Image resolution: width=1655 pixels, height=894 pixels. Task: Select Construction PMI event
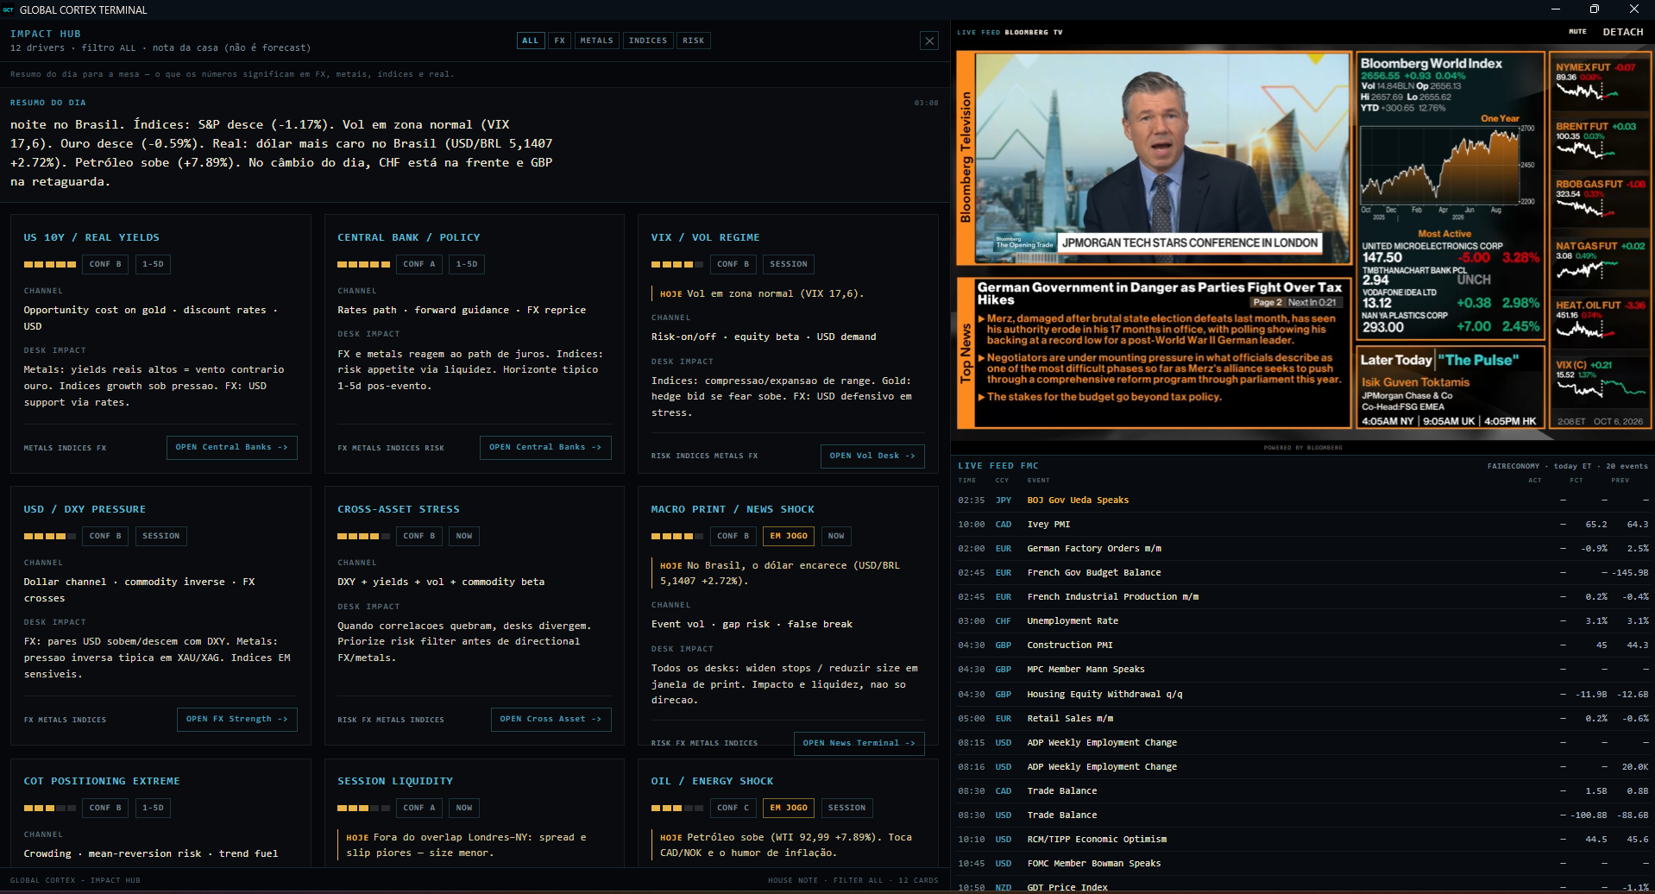pos(1303,645)
